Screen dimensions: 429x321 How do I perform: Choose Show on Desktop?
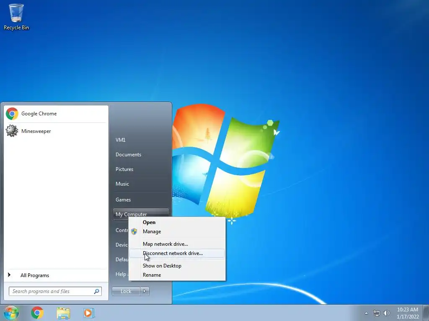[177, 265]
